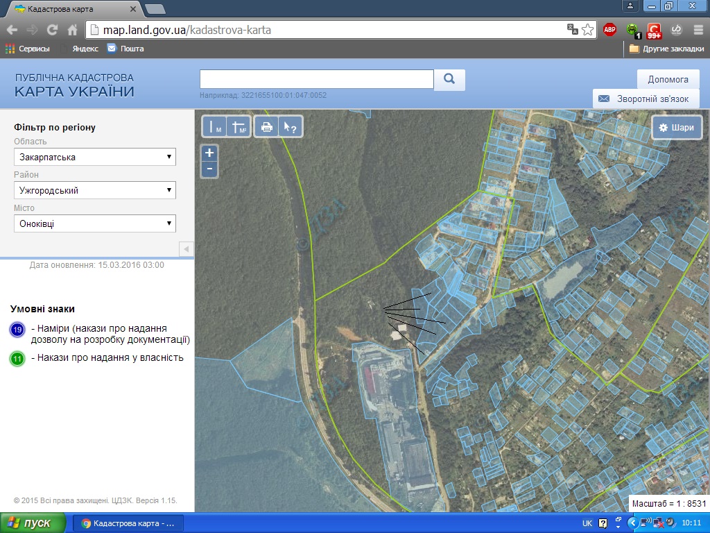Viewport: 710px width, 533px height.
Task: Zoom in on the map
Action: pos(209,153)
